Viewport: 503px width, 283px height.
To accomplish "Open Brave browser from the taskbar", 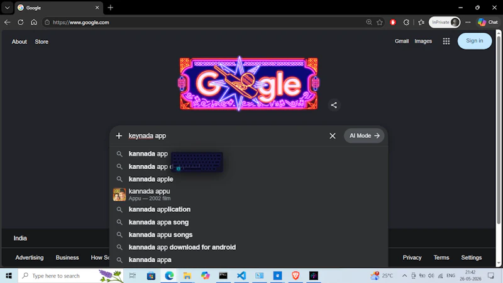I will click(x=296, y=275).
